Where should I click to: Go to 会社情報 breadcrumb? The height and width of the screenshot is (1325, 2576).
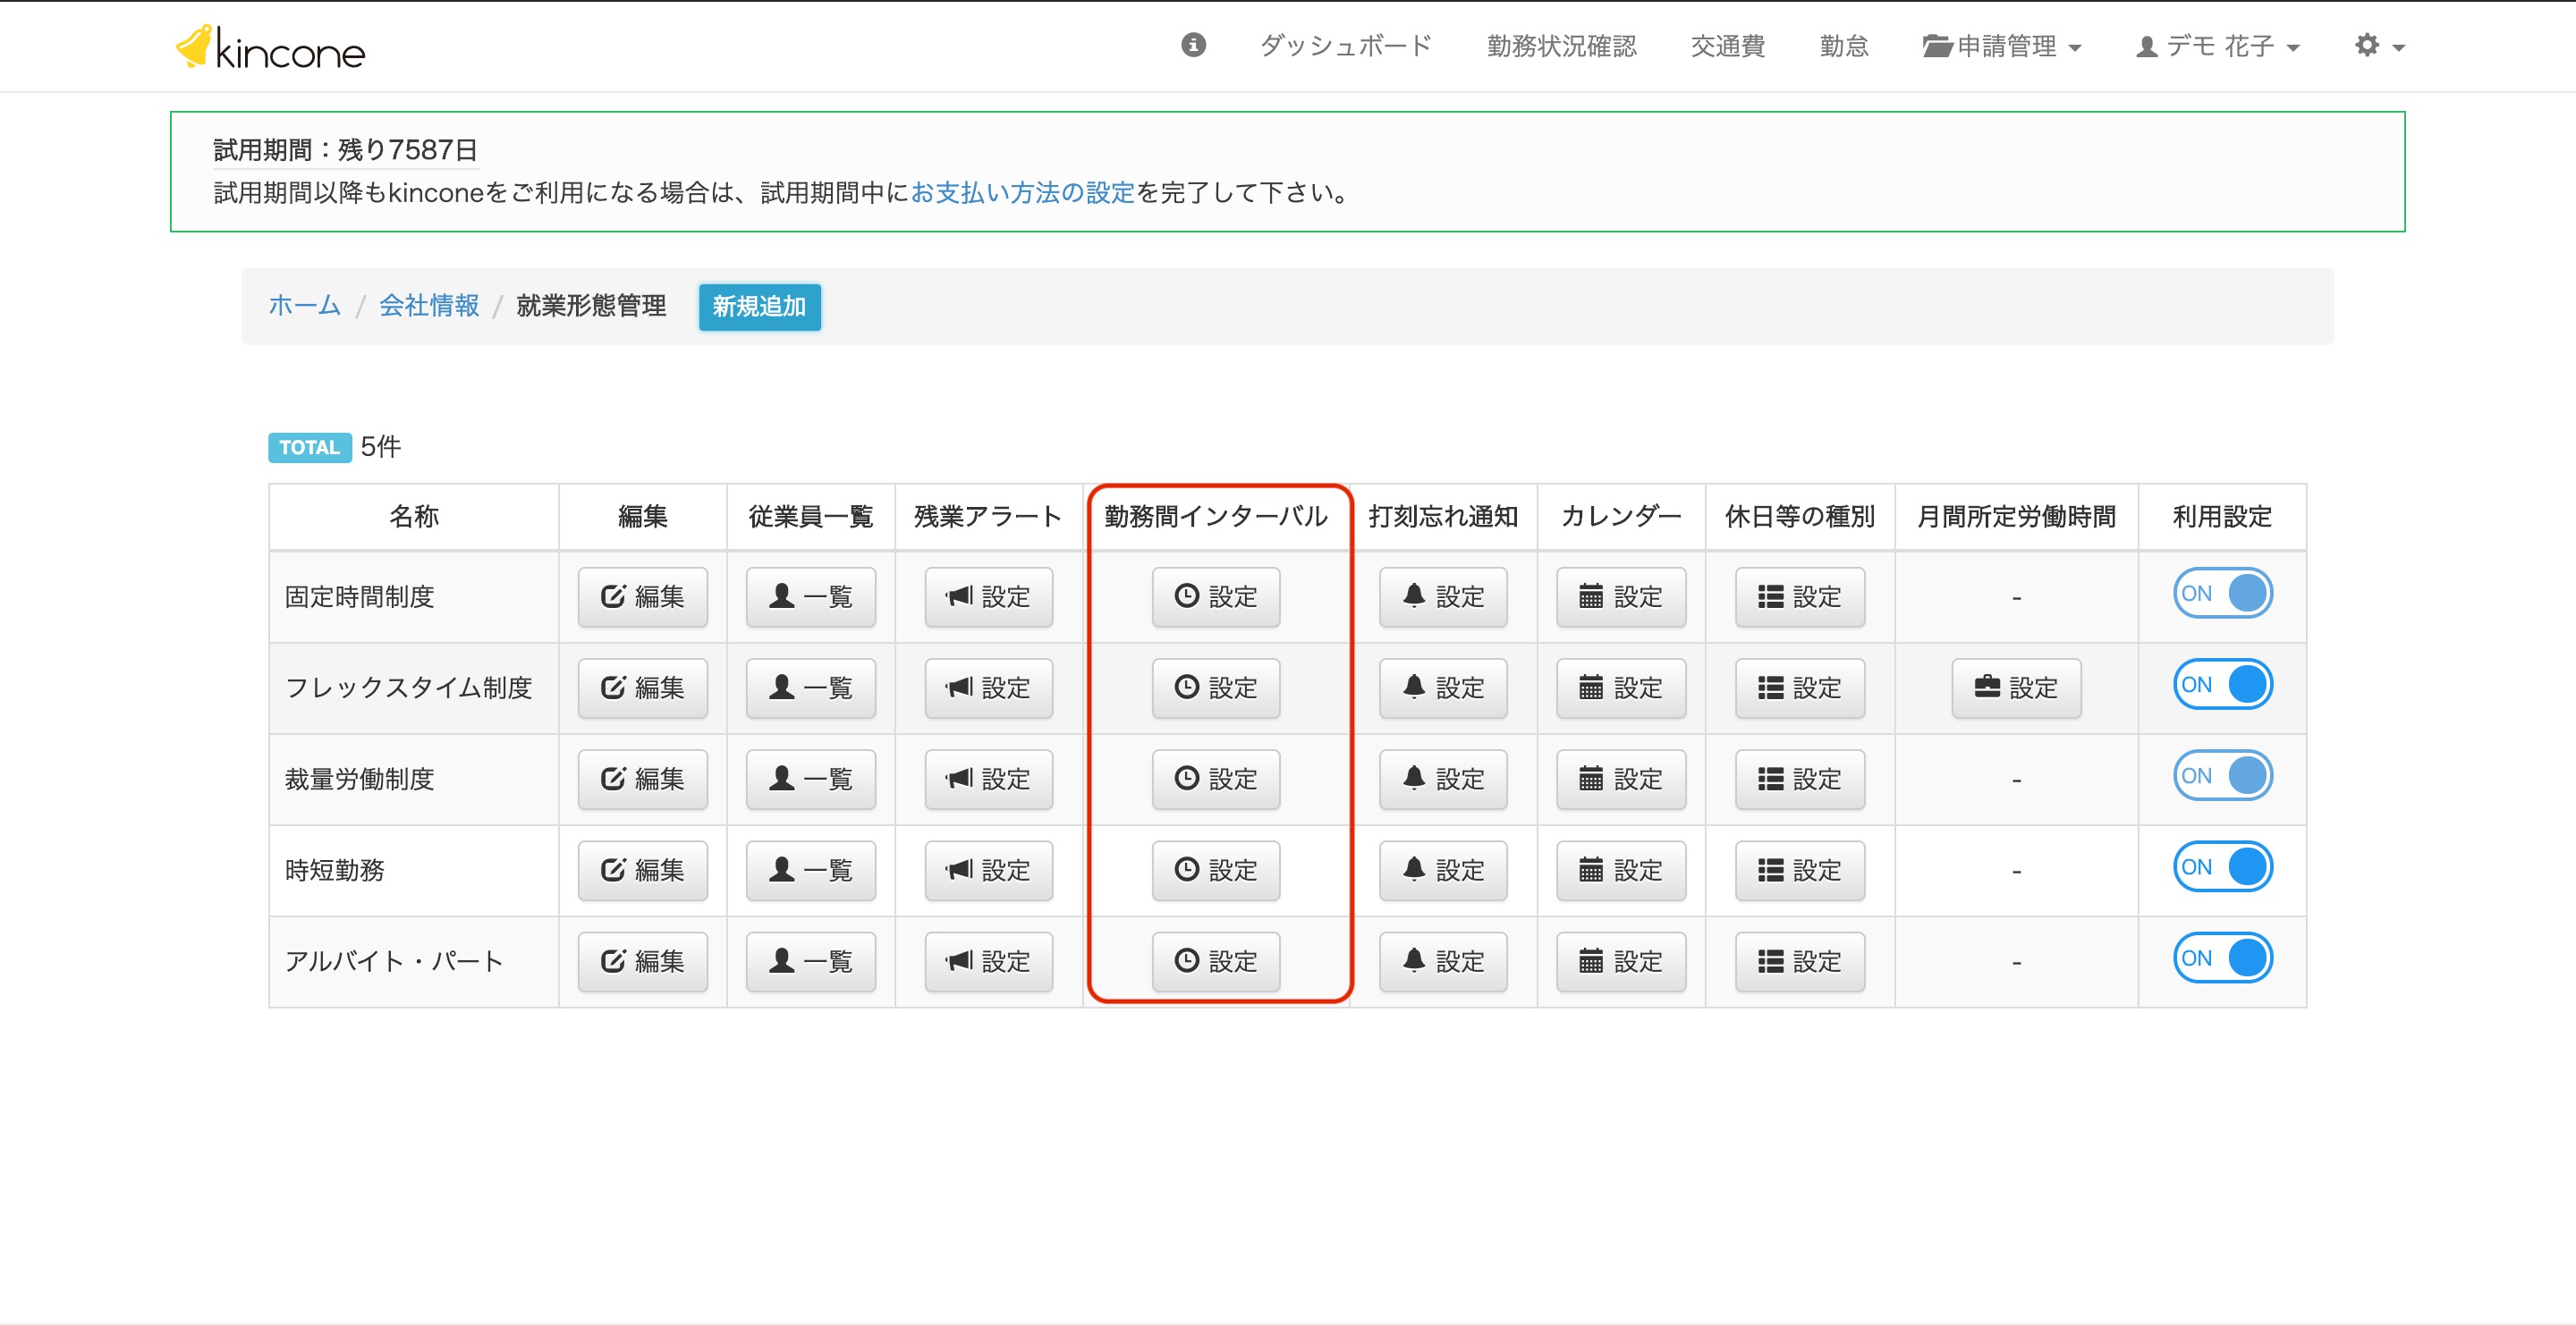click(x=429, y=306)
